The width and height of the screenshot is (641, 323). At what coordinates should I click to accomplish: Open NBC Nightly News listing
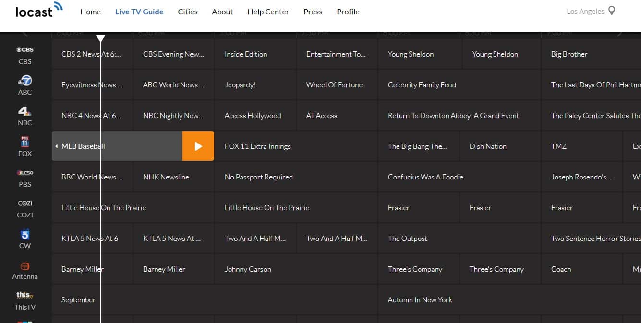(x=174, y=116)
